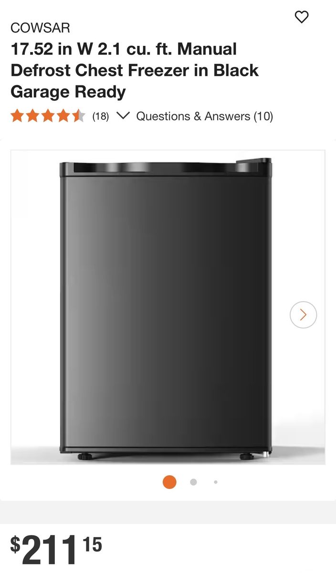This screenshot has width=336, height=573.
Task: Tap the $211 price amount
Action: (x=44, y=550)
